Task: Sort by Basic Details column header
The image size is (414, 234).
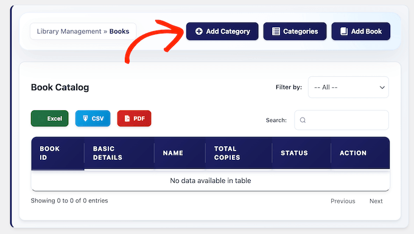Action: pos(119,153)
